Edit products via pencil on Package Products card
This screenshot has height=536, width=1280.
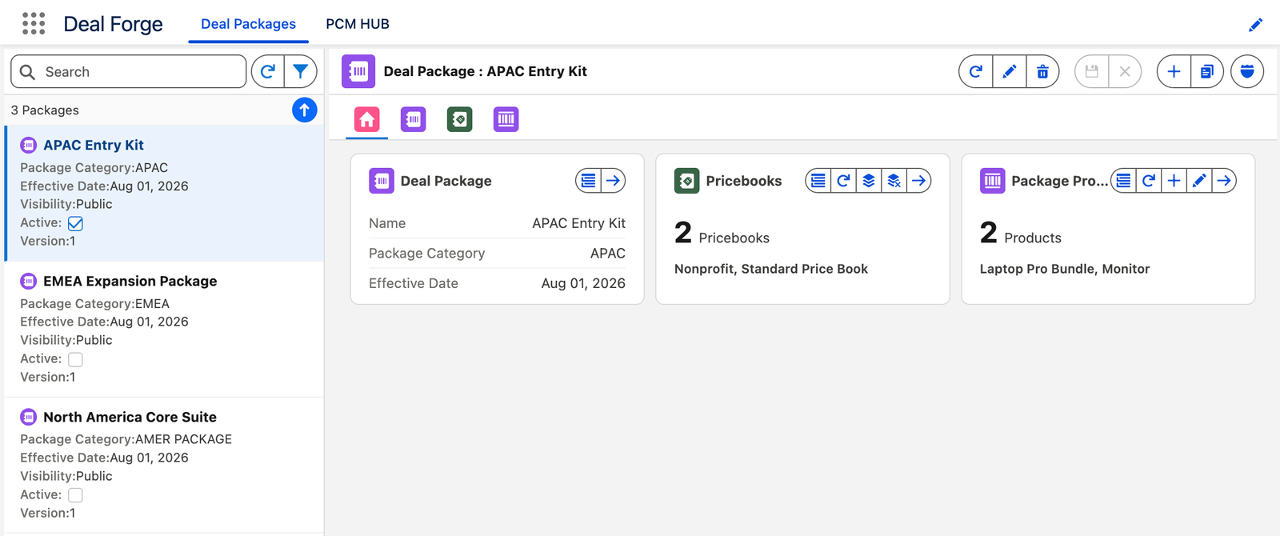tap(1199, 181)
